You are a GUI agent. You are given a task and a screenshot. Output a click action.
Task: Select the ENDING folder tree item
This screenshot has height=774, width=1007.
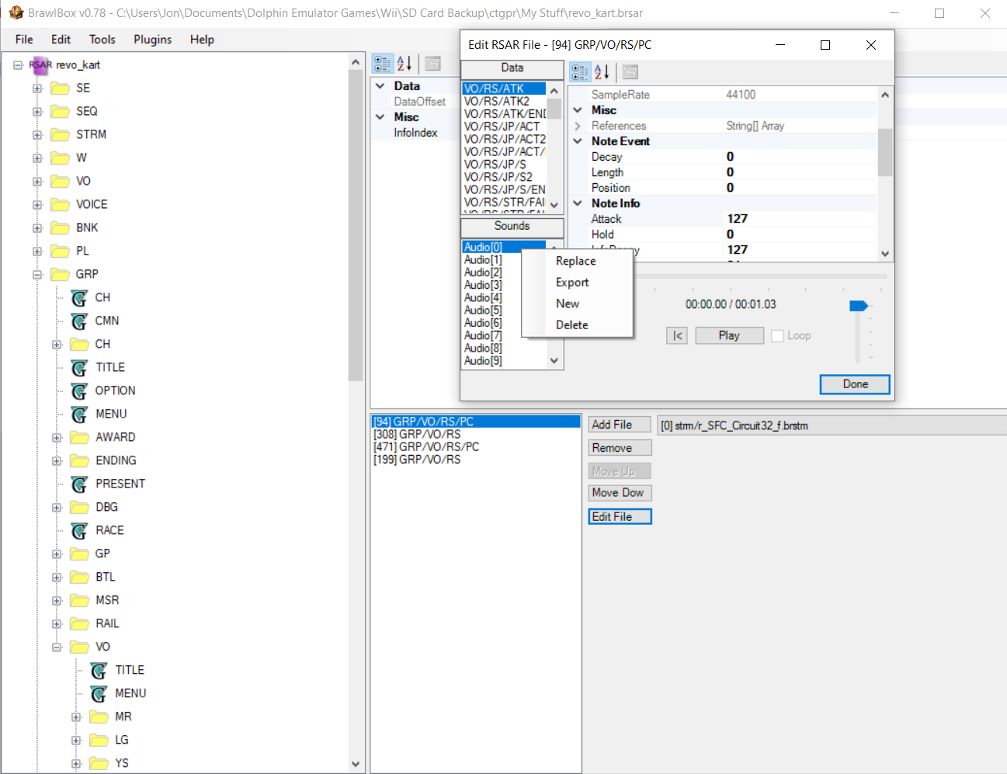[116, 460]
